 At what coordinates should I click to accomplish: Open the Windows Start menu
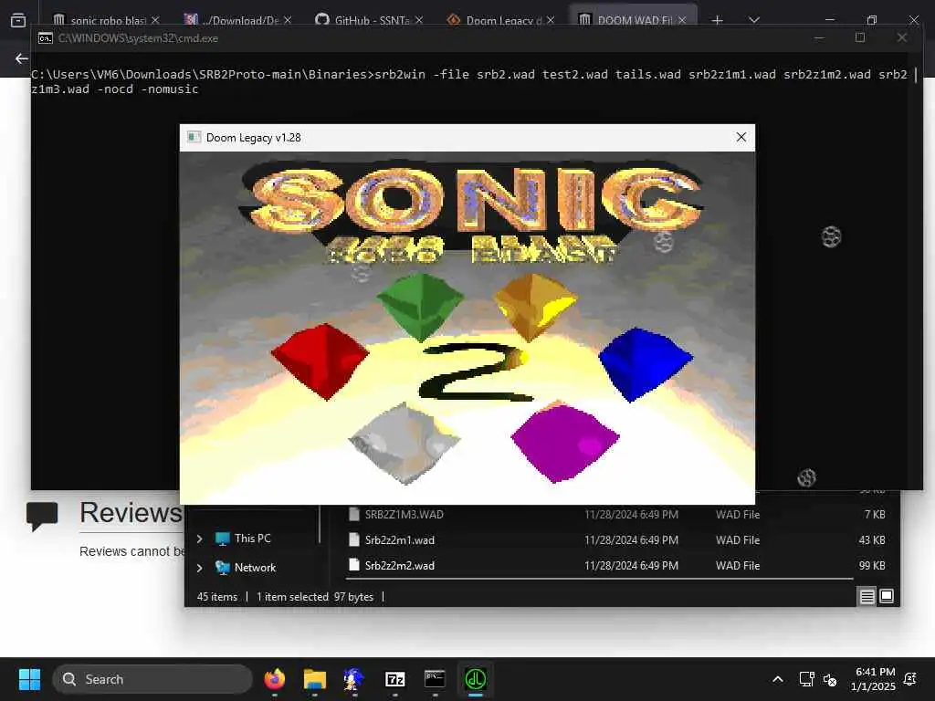coord(29,679)
